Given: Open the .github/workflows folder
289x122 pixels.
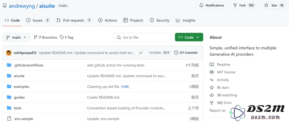Looking at the screenshot, I should pyautogui.click(x=29, y=65).
